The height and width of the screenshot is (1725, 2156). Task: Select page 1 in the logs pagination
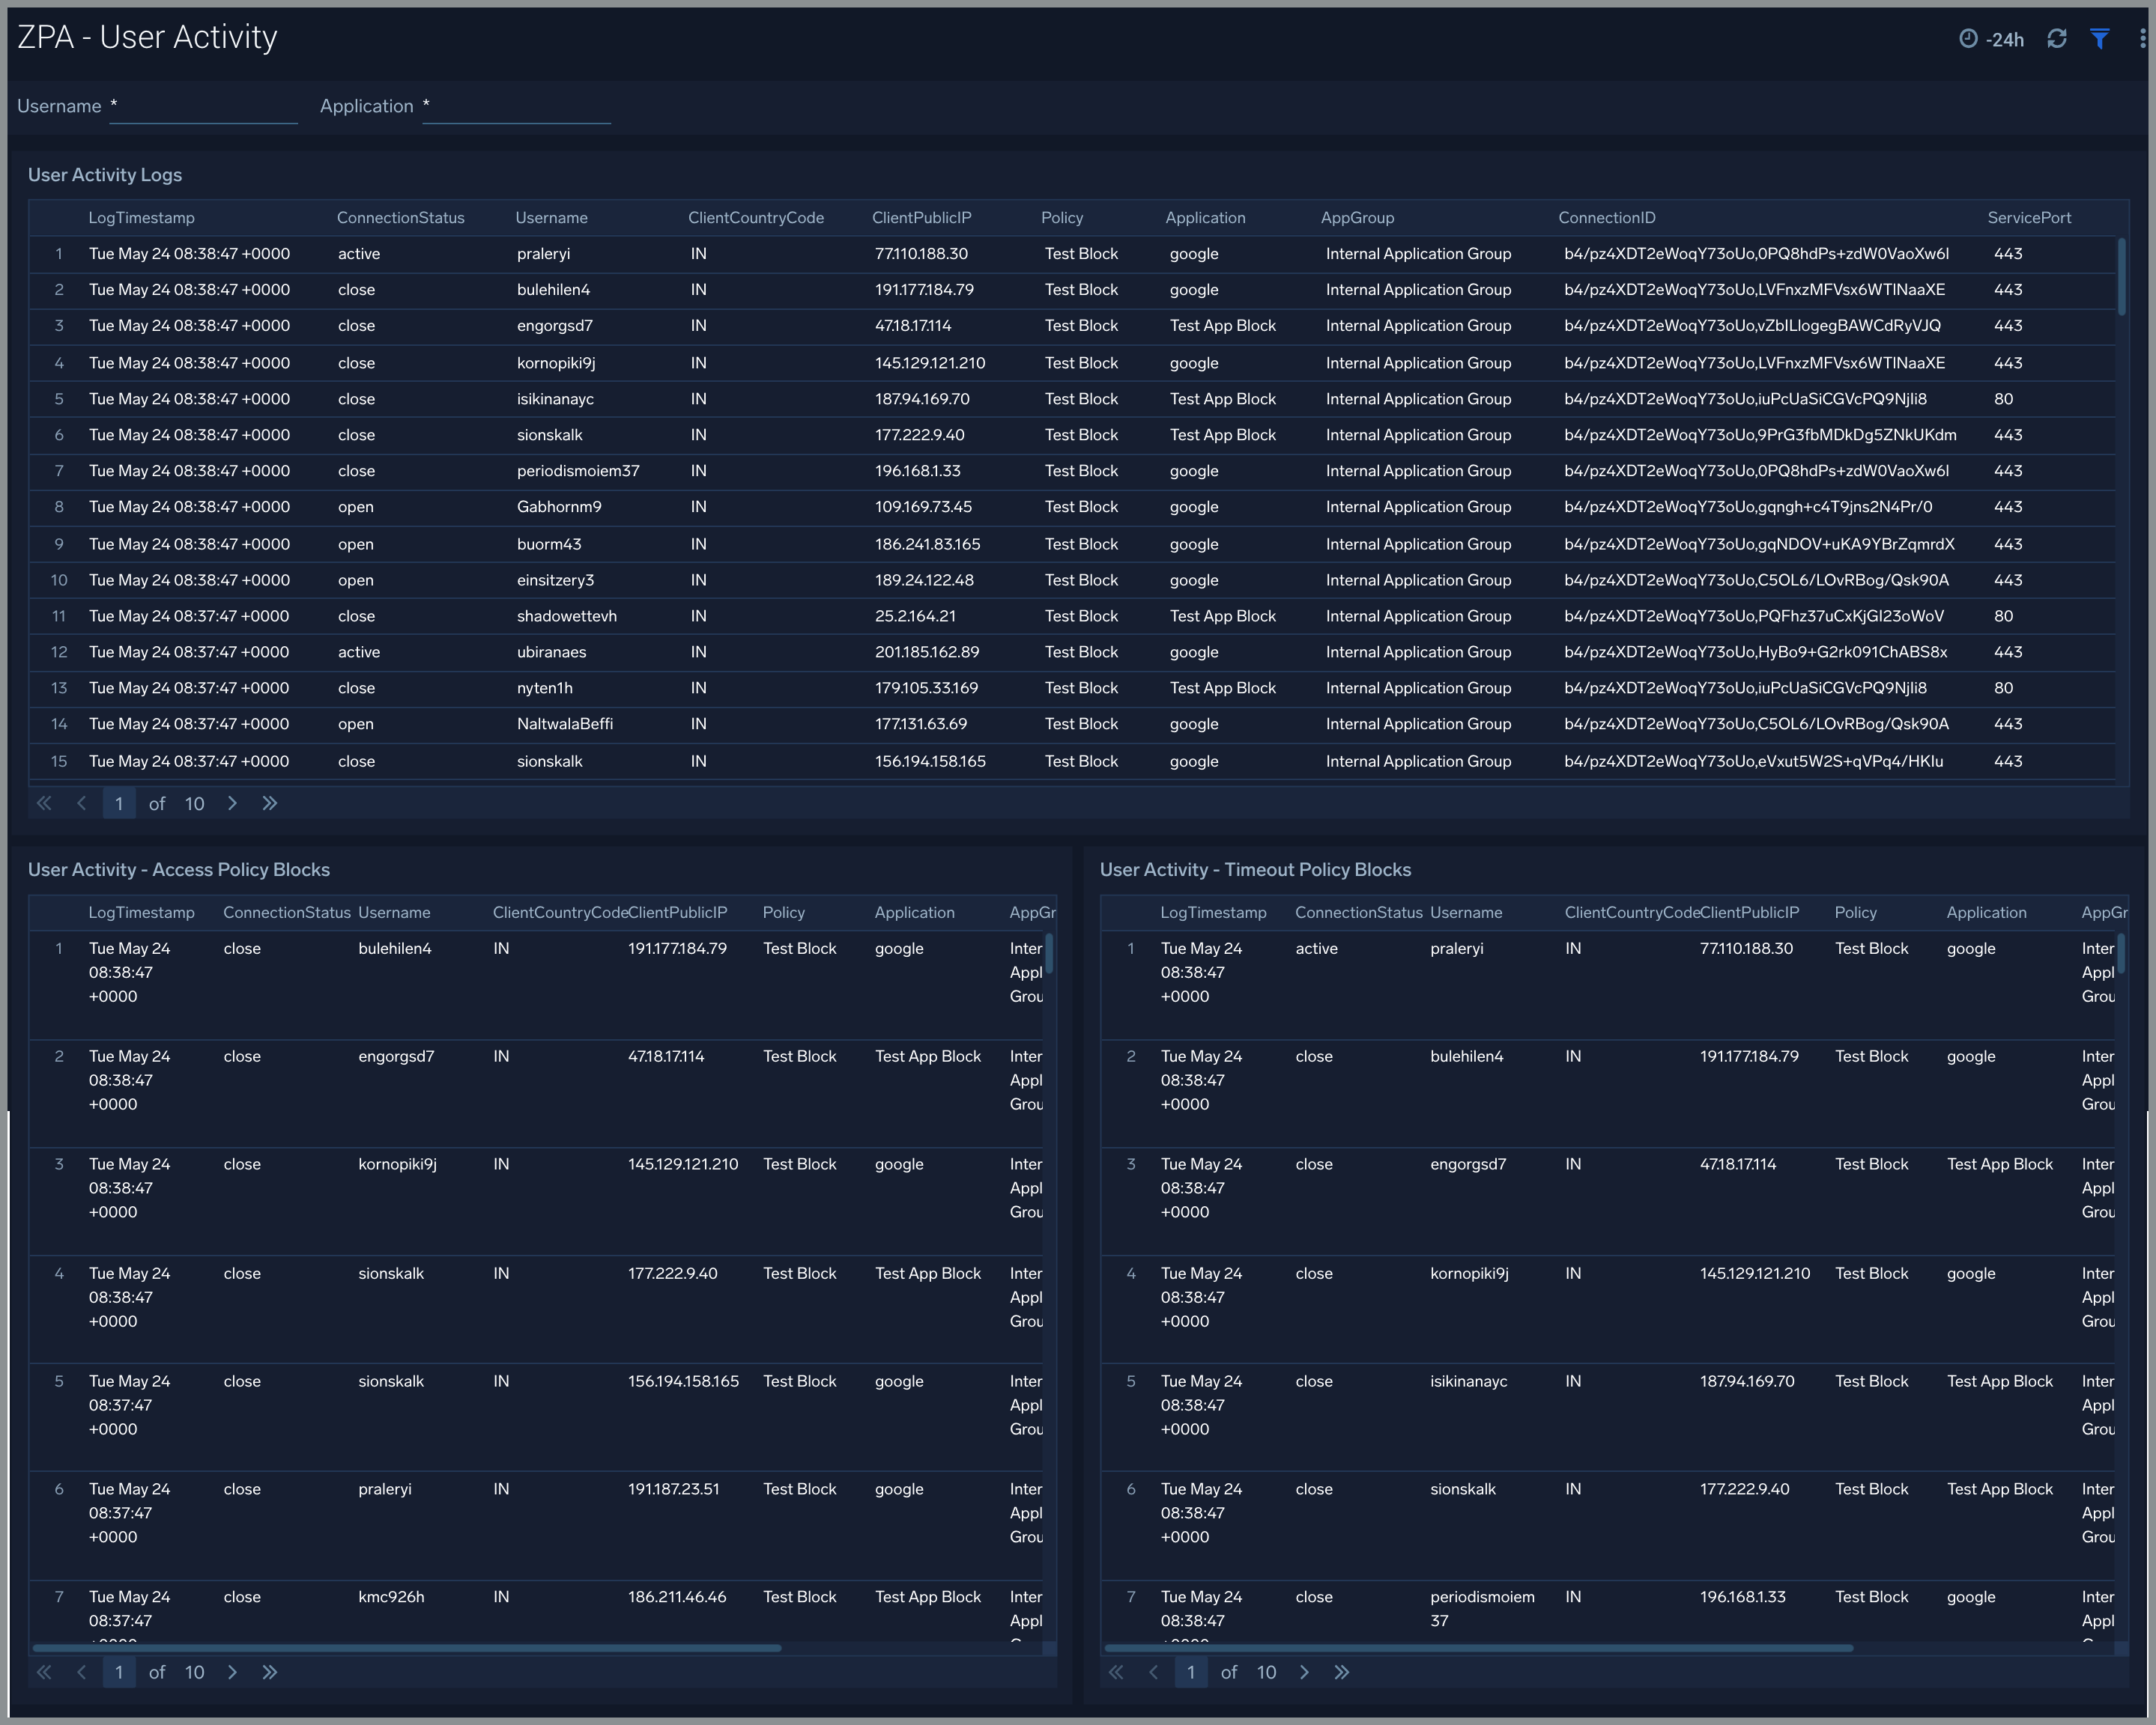[x=119, y=803]
